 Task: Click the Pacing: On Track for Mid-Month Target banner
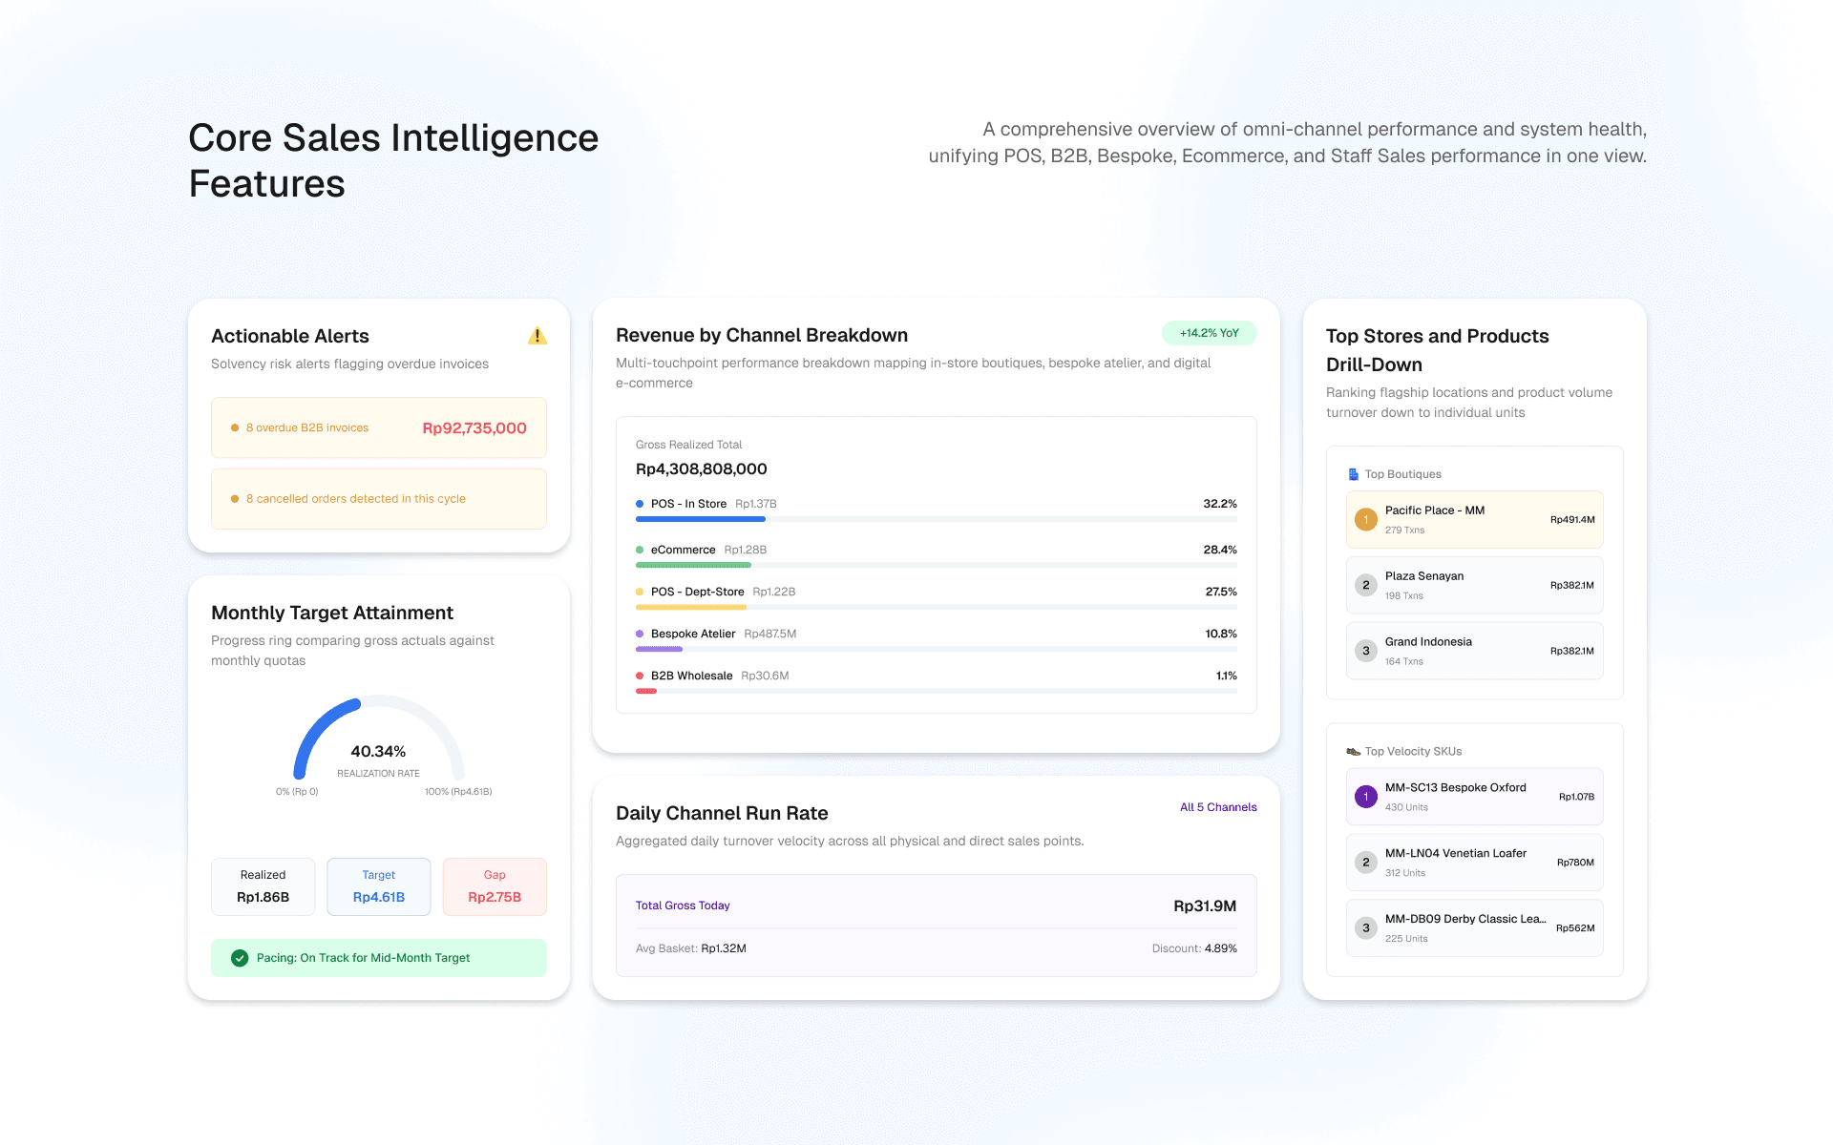[x=379, y=958]
